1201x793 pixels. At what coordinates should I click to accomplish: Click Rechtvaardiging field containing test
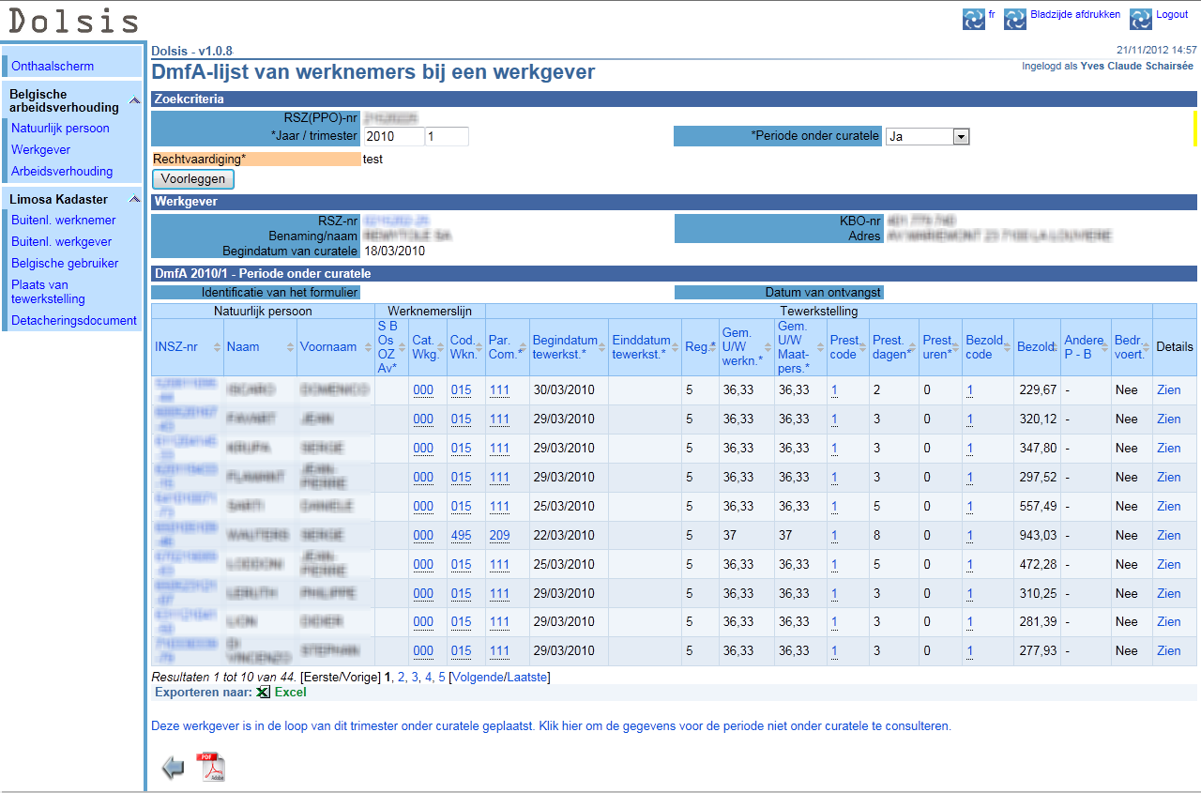[372, 160]
